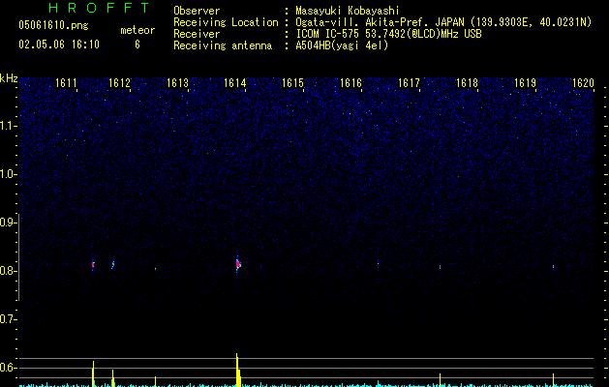Image resolution: width=609 pixels, height=387 pixels.
Task: Click time axis label 1613
Action: pos(177,83)
